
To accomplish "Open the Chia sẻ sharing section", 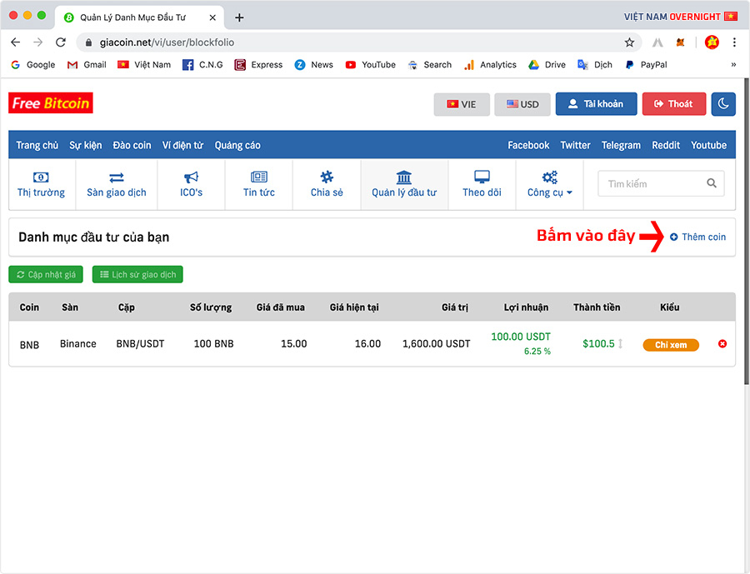I will click(x=327, y=184).
